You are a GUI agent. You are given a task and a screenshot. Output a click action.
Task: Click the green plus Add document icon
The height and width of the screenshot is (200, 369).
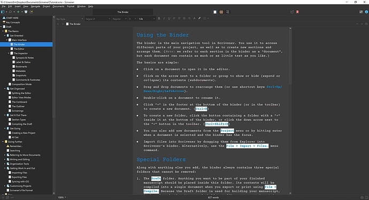(x=18, y=12)
